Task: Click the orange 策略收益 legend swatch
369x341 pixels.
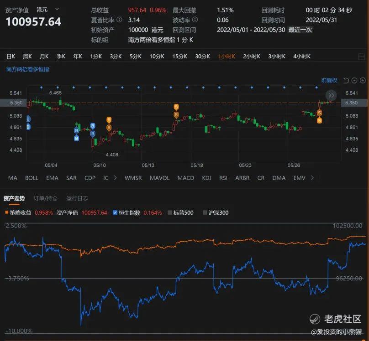Action: coord(7,212)
